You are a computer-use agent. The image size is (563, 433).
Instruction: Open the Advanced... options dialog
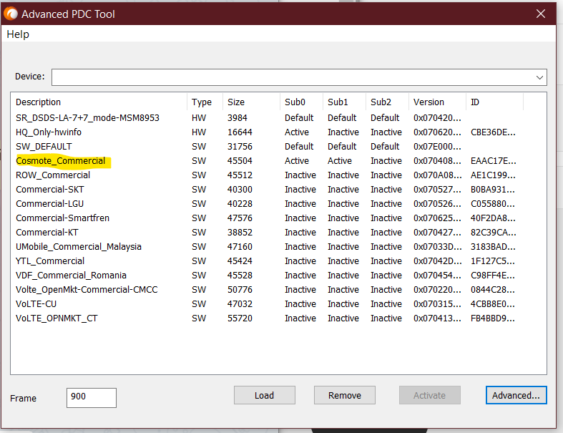(x=515, y=395)
